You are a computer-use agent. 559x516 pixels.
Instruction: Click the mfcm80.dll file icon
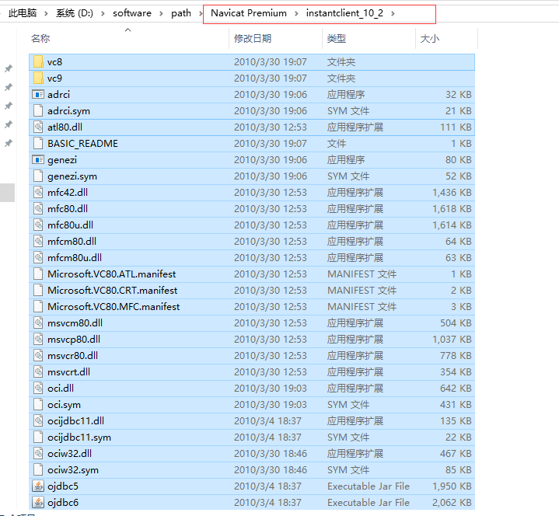(38, 241)
